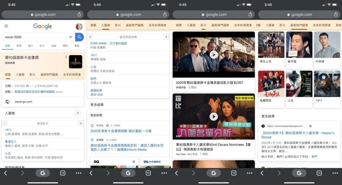This screenshot has height=185, width=342.
Task: Play the 最佳影片提名OST video
Action: tap(214, 54)
